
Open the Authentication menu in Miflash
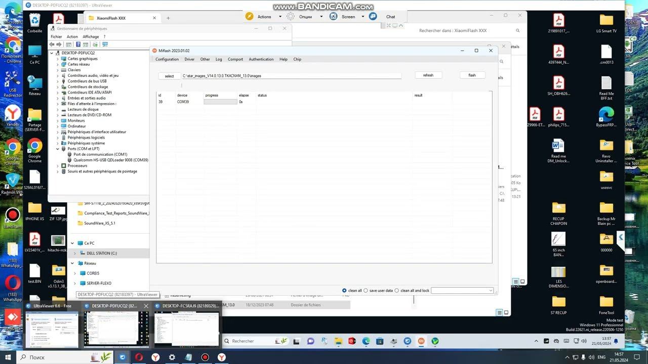pyautogui.click(x=261, y=59)
